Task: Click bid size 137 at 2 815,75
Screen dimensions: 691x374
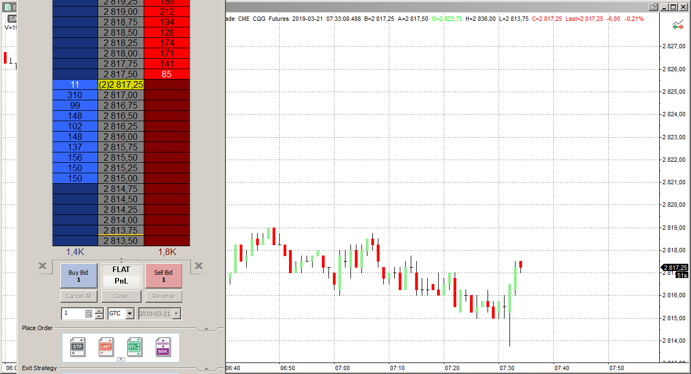Action: pyautogui.click(x=75, y=148)
